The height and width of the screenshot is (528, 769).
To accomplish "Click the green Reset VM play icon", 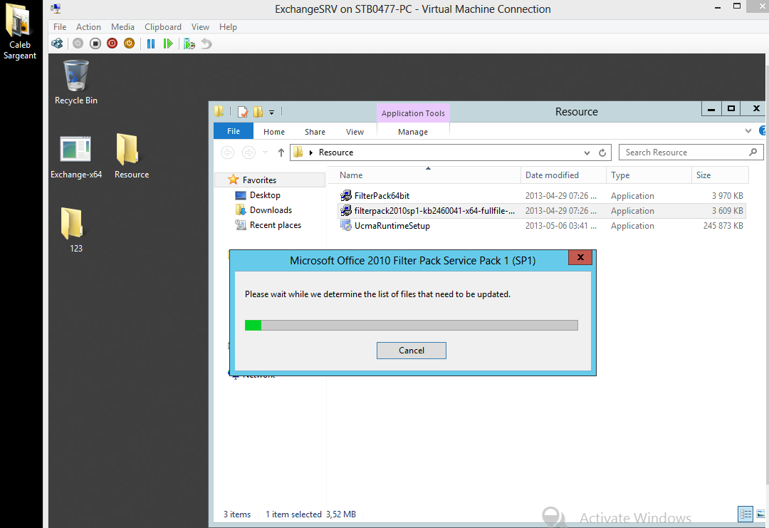I will tap(168, 43).
